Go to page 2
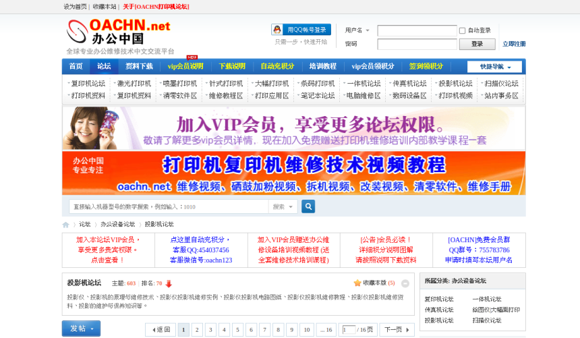The height and width of the screenshot is (338, 580). (197, 329)
